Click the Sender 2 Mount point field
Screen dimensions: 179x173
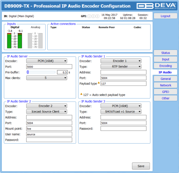(x=49, y=128)
